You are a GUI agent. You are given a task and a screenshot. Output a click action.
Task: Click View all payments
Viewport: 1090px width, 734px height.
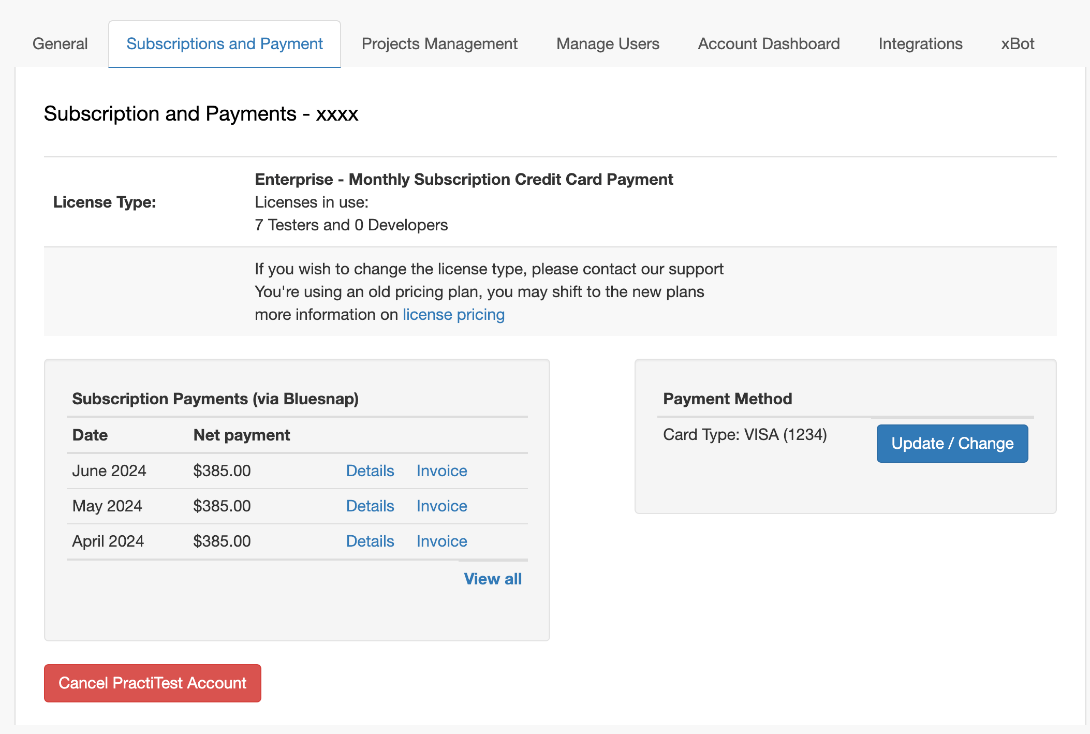(493, 579)
